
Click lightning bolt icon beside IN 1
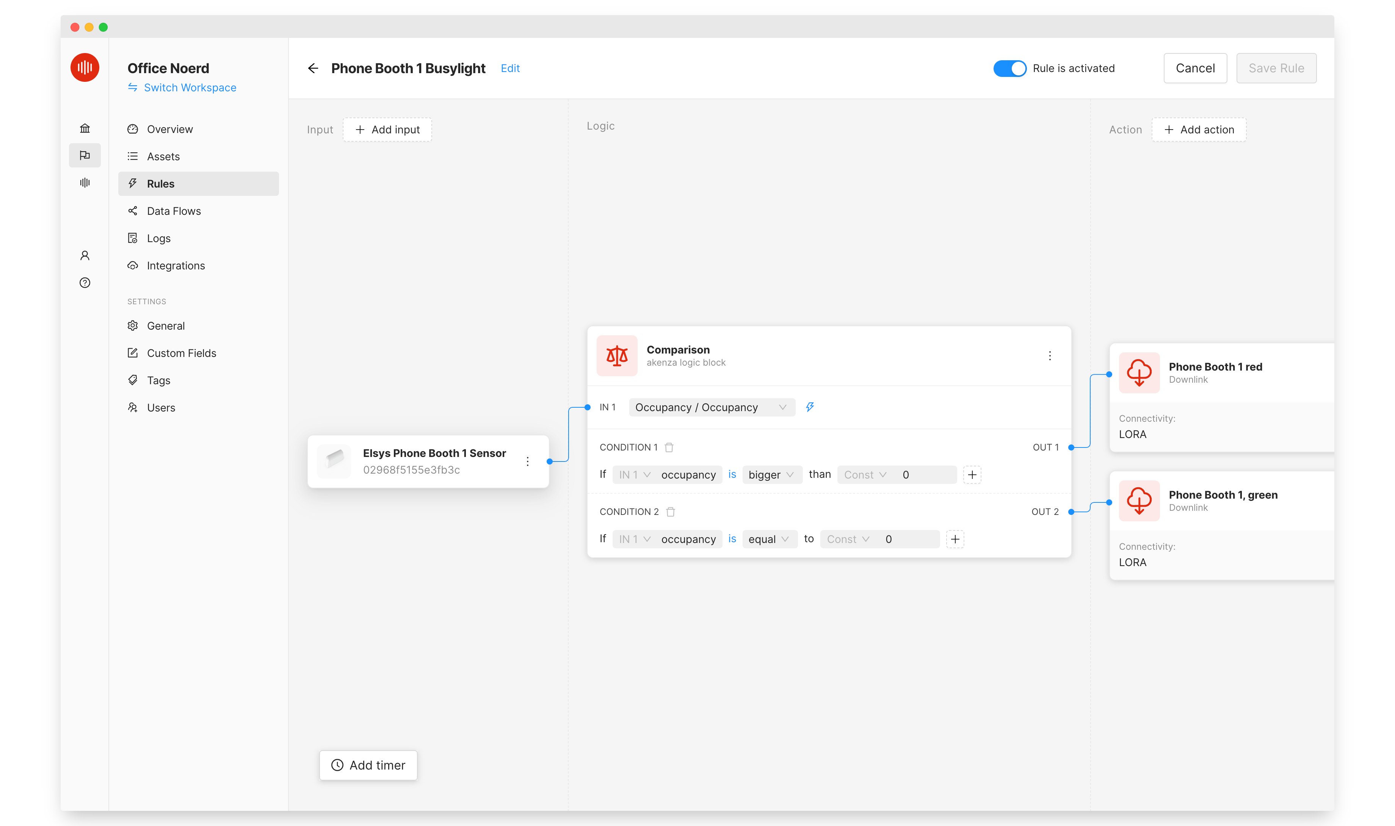tap(810, 407)
